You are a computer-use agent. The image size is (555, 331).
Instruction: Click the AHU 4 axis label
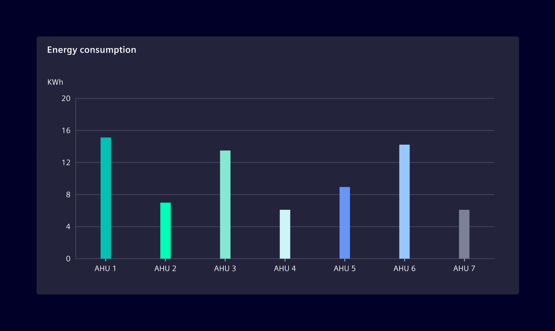tap(285, 268)
